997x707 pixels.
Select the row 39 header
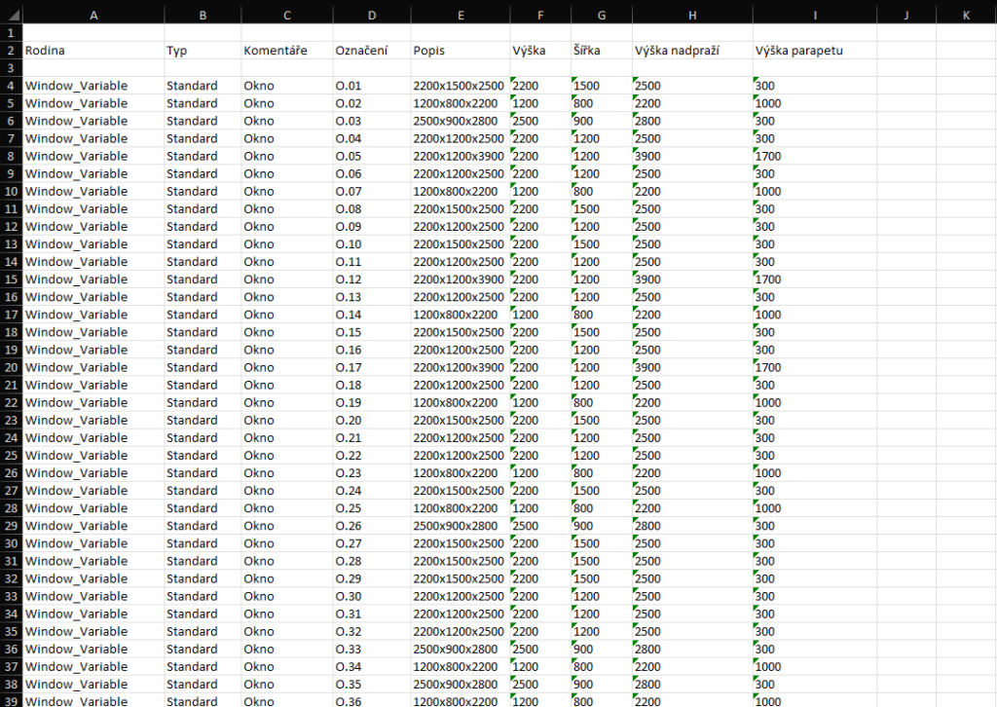pyautogui.click(x=11, y=700)
